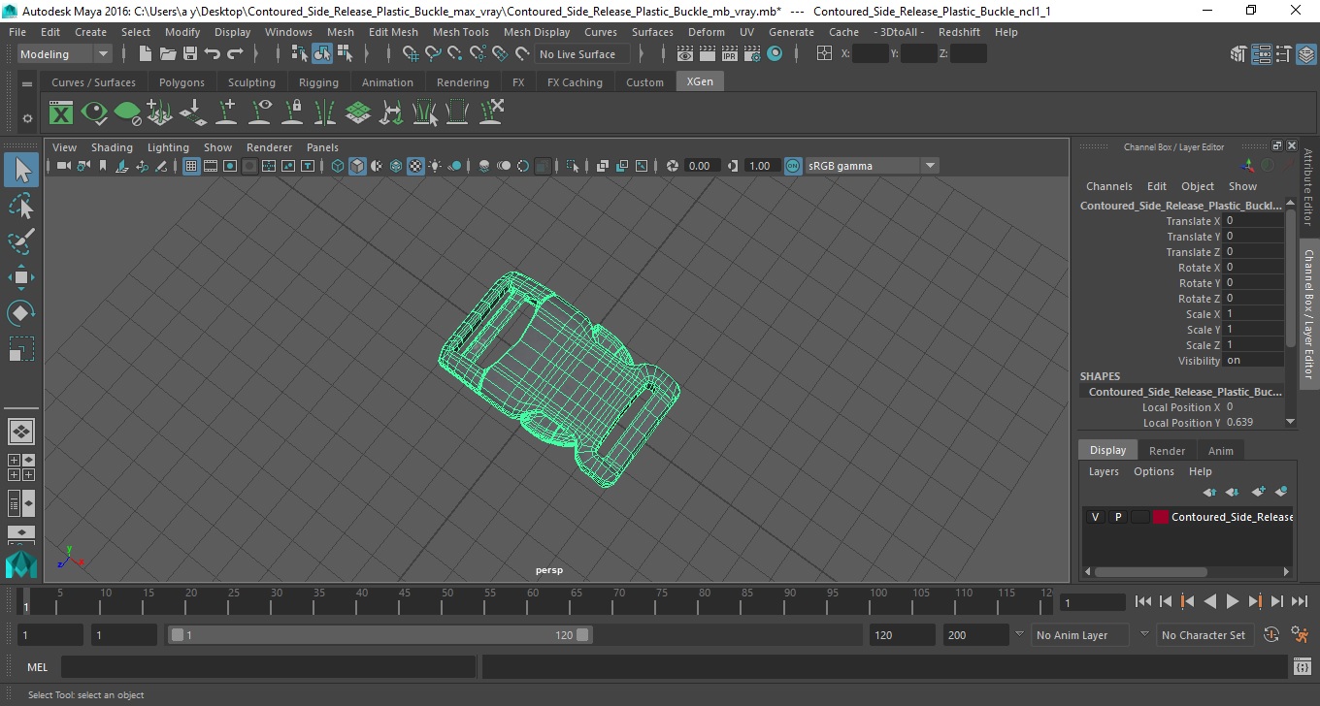Click the Auto Keyframe toggle icon

pos(1271,635)
